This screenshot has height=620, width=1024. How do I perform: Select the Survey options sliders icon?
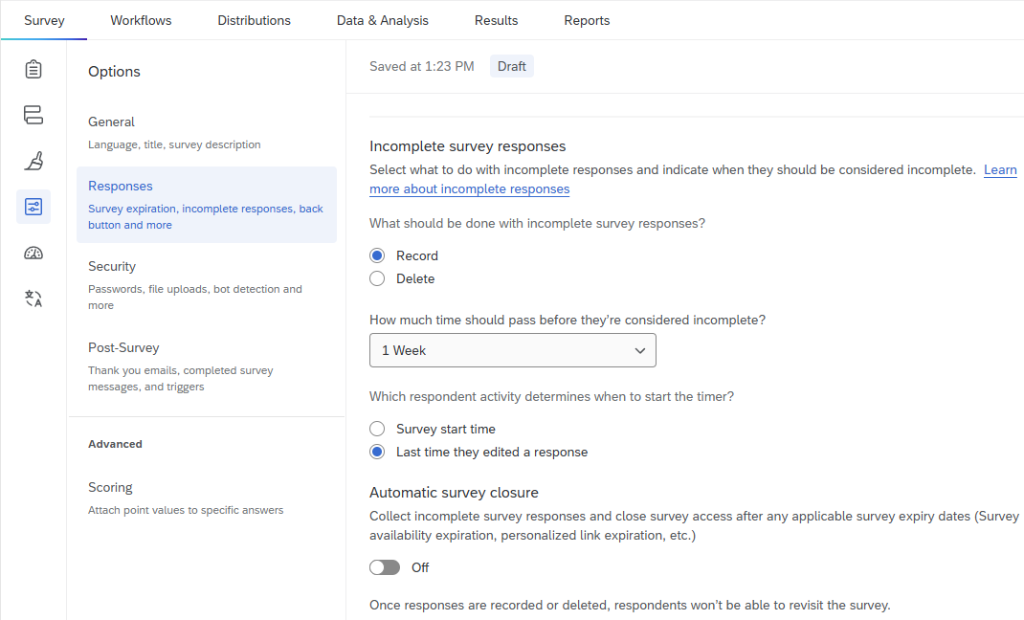(33, 207)
